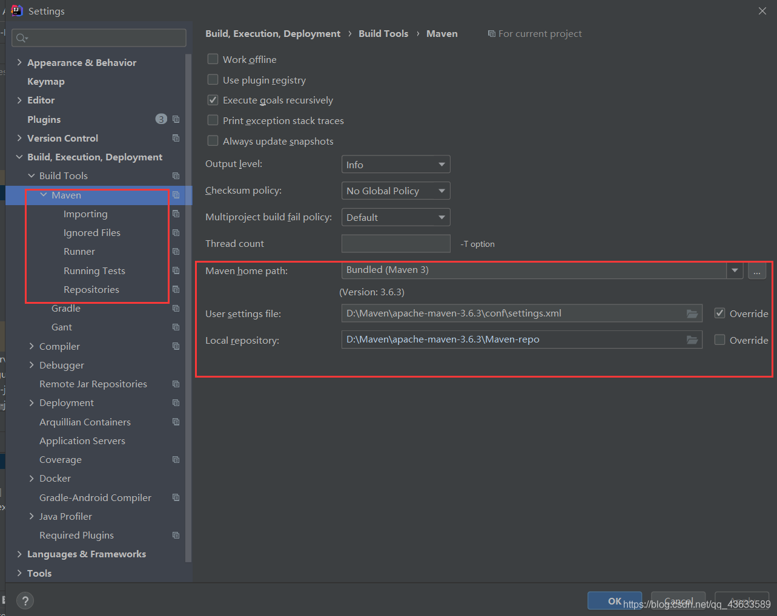This screenshot has width=777, height=616.
Task: Click Build, Execution, Deployment breadcrumb
Action: click(273, 34)
